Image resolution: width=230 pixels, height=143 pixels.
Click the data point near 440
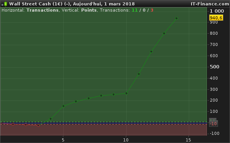coord(139,74)
